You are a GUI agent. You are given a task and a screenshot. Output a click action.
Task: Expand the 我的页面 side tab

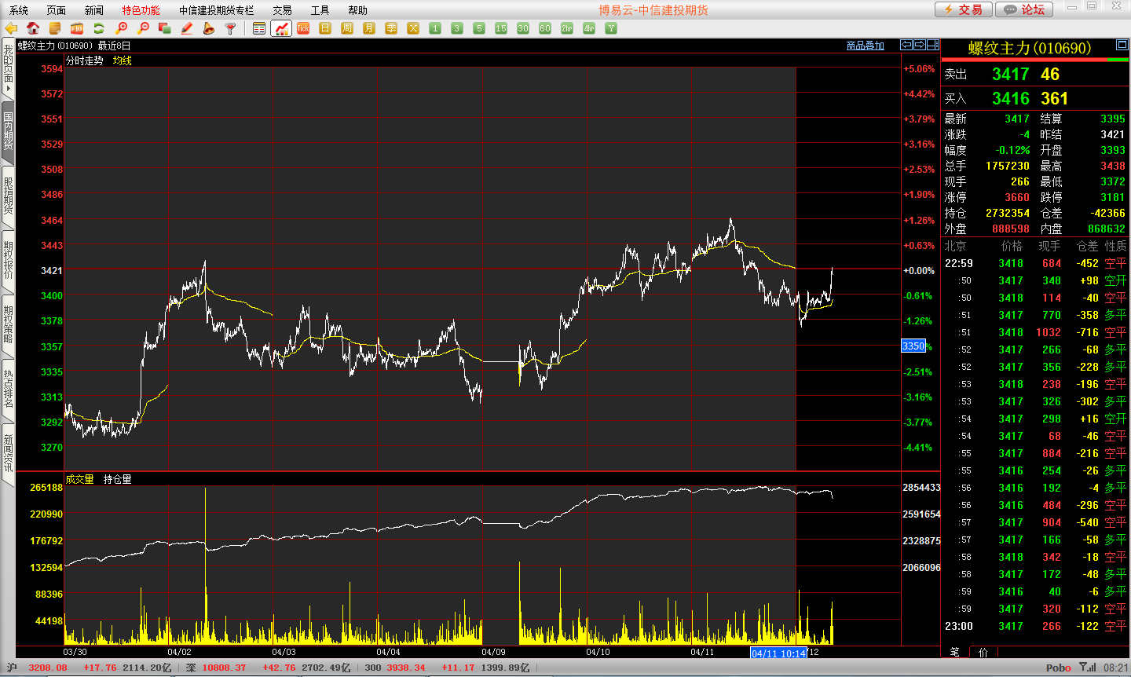pos(8,68)
